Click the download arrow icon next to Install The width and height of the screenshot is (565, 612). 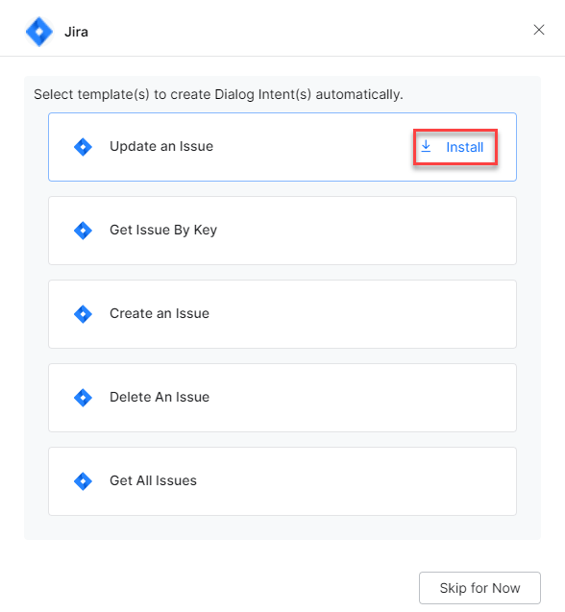(426, 146)
